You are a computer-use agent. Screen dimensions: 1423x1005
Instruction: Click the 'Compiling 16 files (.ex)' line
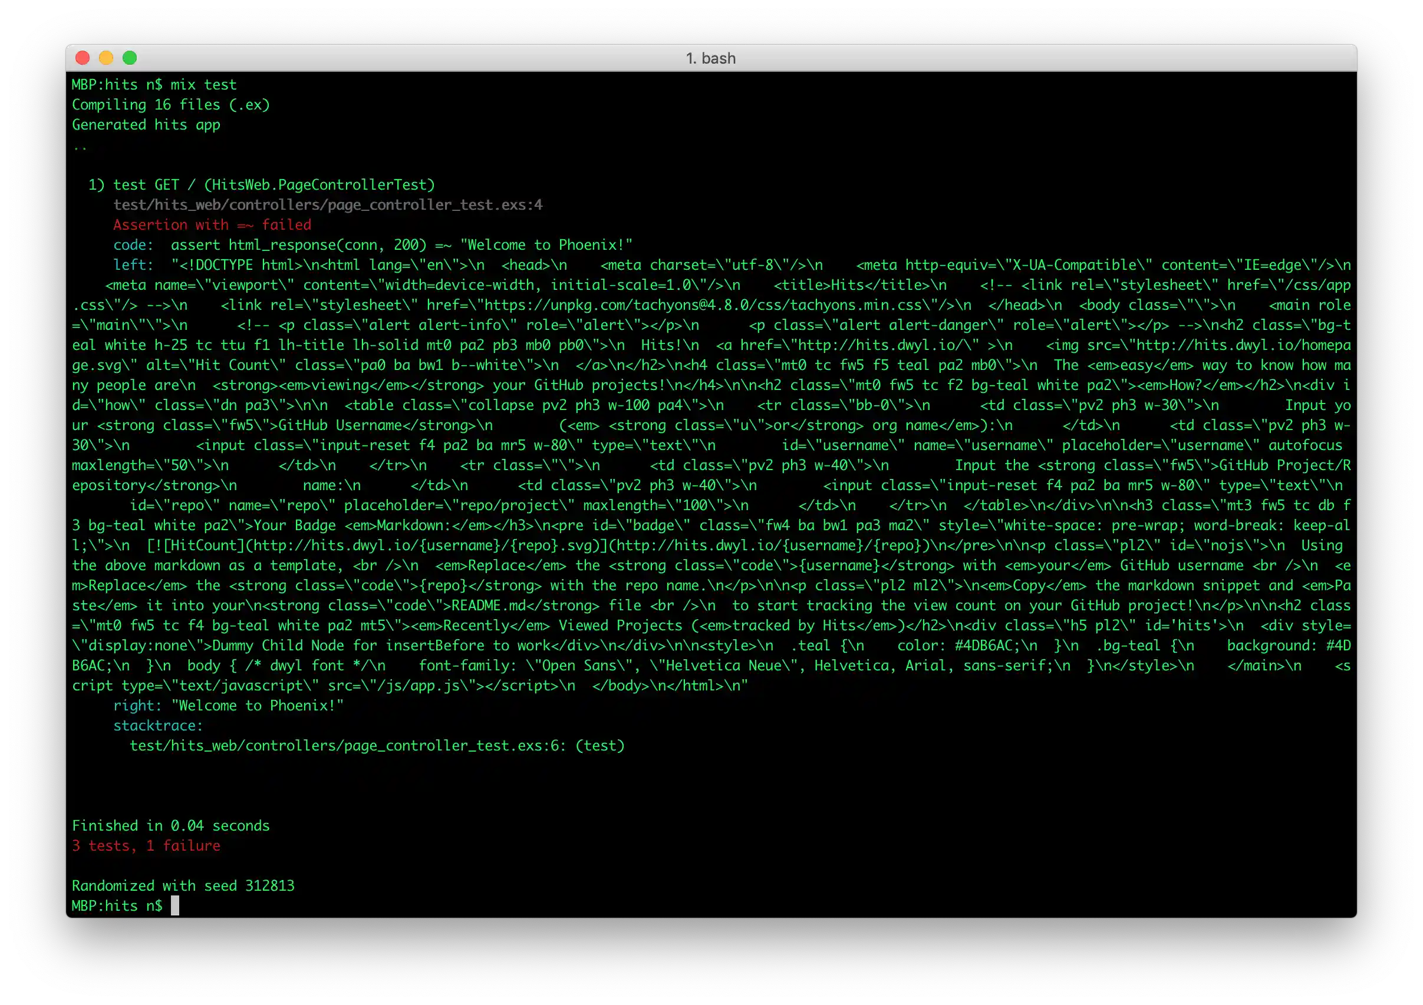(170, 105)
